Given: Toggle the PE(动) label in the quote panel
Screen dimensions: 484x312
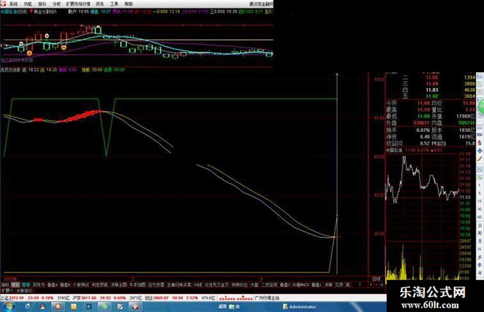Looking at the screenshot, I should [x=438, y=143].
